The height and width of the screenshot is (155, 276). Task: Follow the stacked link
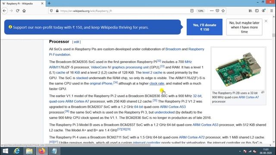82,78
